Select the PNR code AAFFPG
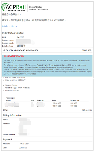The width and height of the screenshot is (95, 152). click(x=21, y=37)
